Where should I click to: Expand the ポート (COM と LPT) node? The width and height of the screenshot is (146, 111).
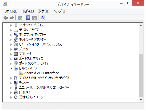[11, 64]
